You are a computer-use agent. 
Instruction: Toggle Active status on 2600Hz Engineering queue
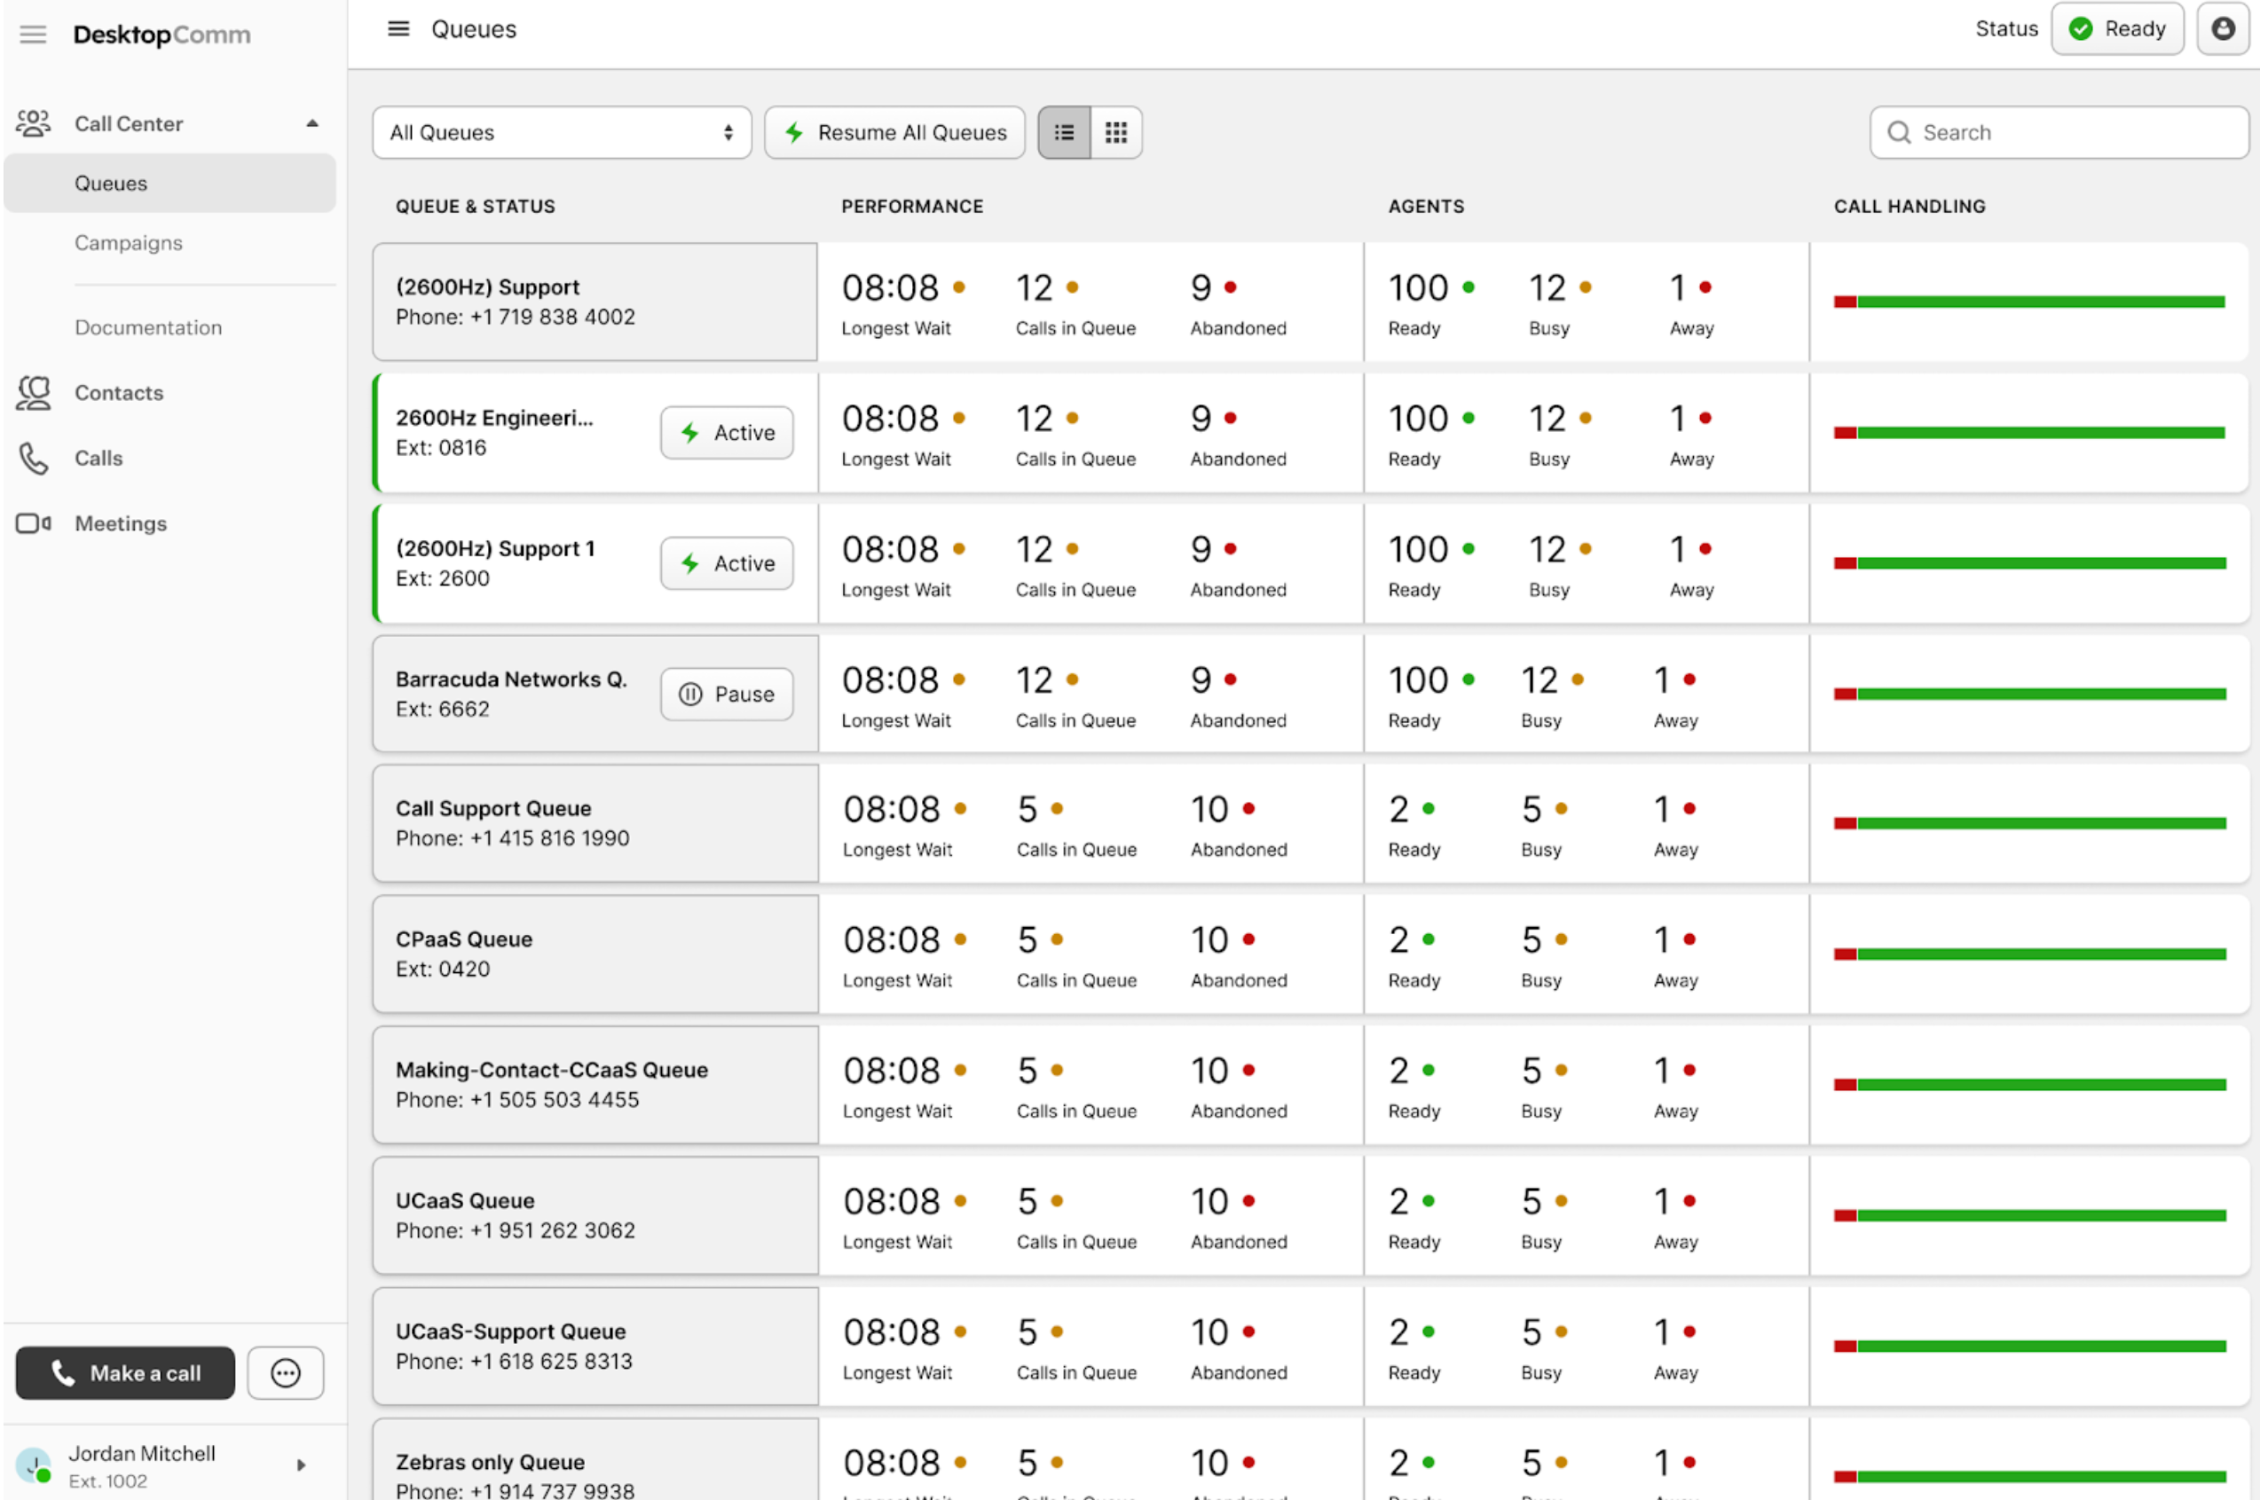point(727,433)
